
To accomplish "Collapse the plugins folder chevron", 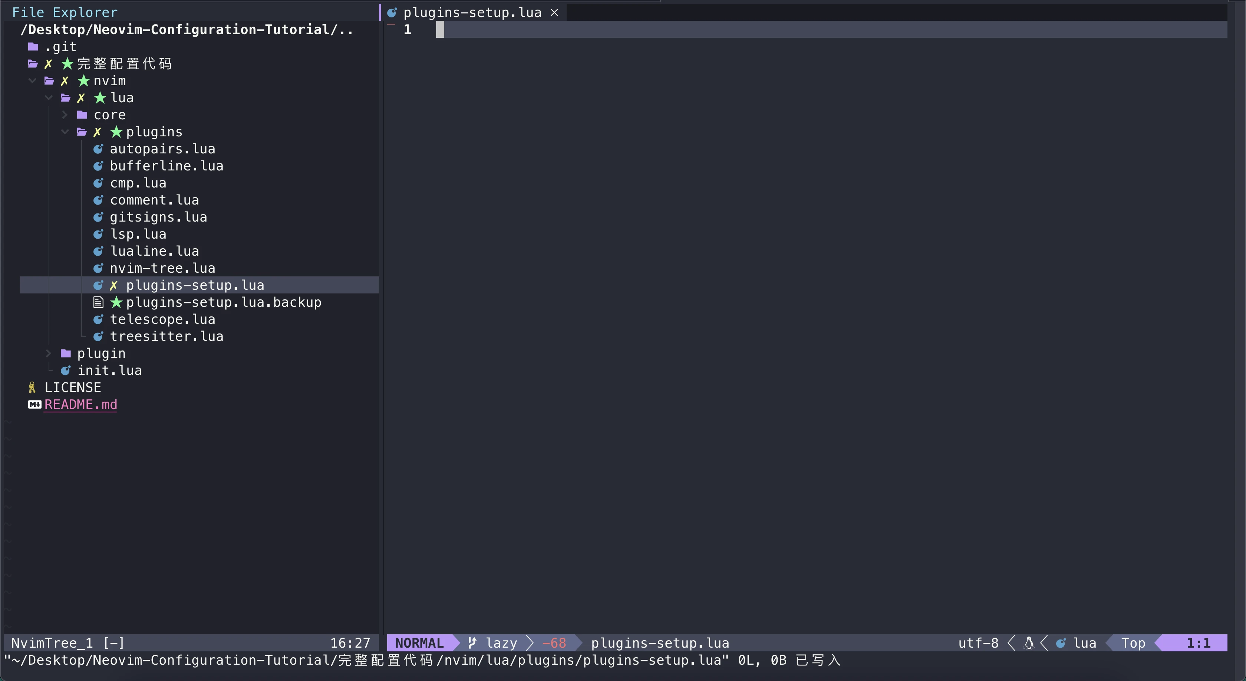I will (65, 132).
